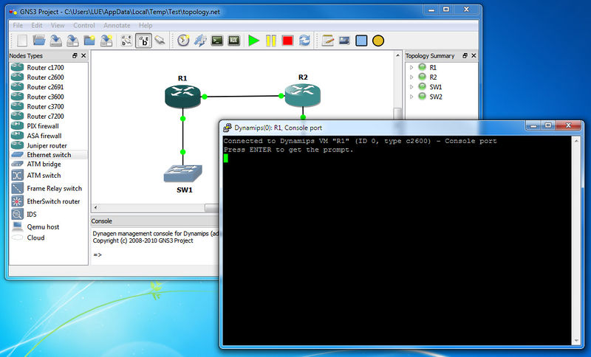Open console to all devices icon
The width and height of the screenshot is (591, 357).
point(217,41)
